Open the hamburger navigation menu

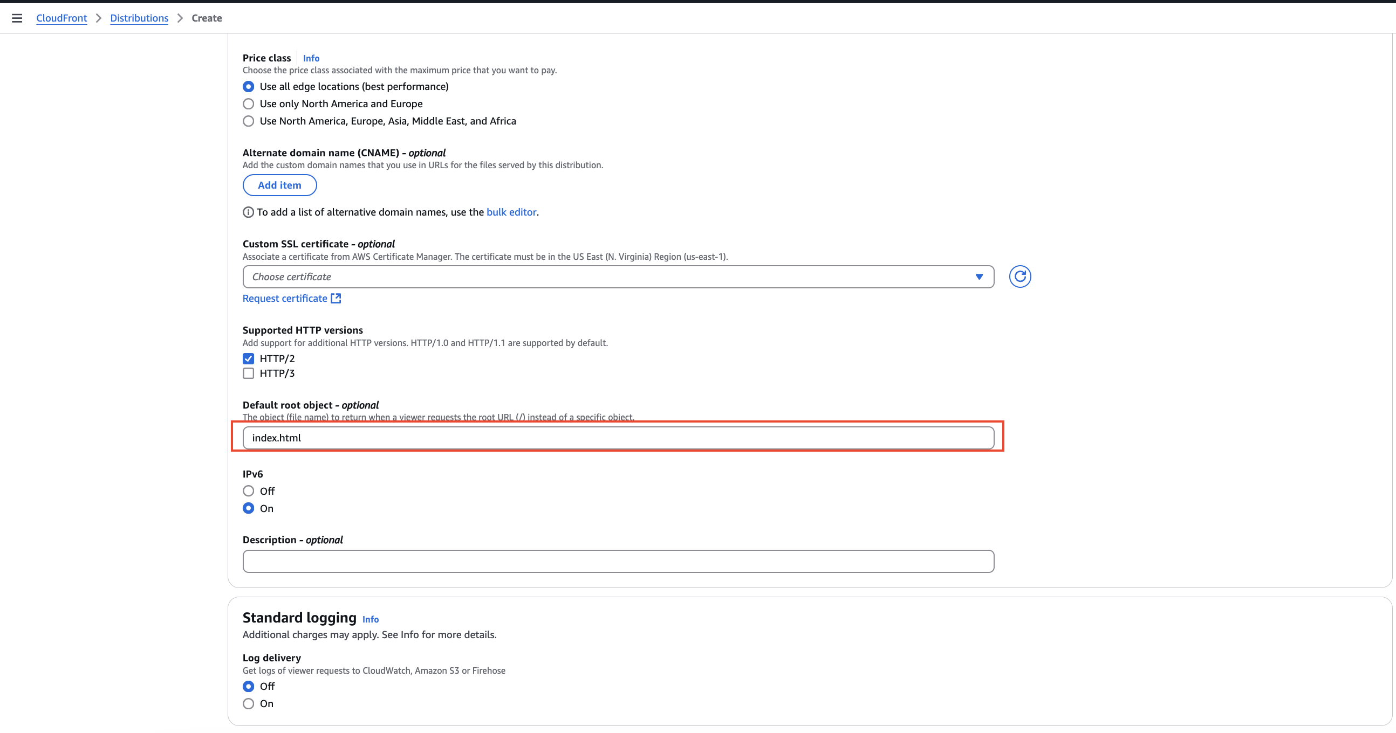[x=17, y=18]
